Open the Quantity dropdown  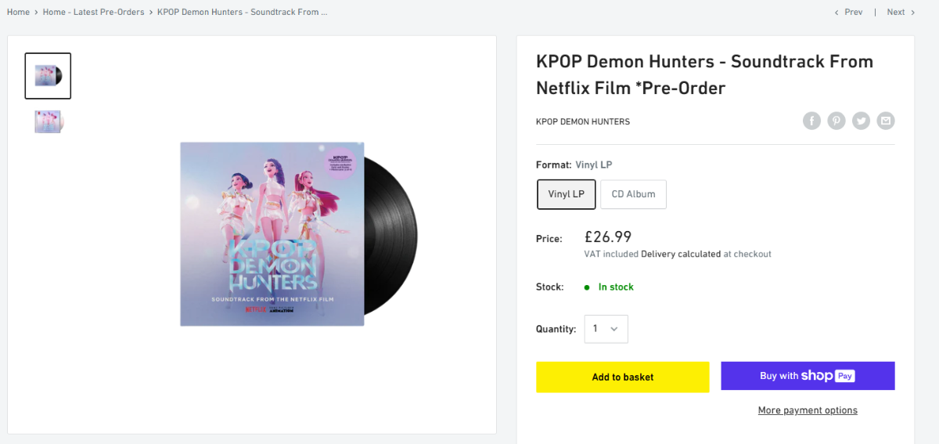tap(606, 329)
